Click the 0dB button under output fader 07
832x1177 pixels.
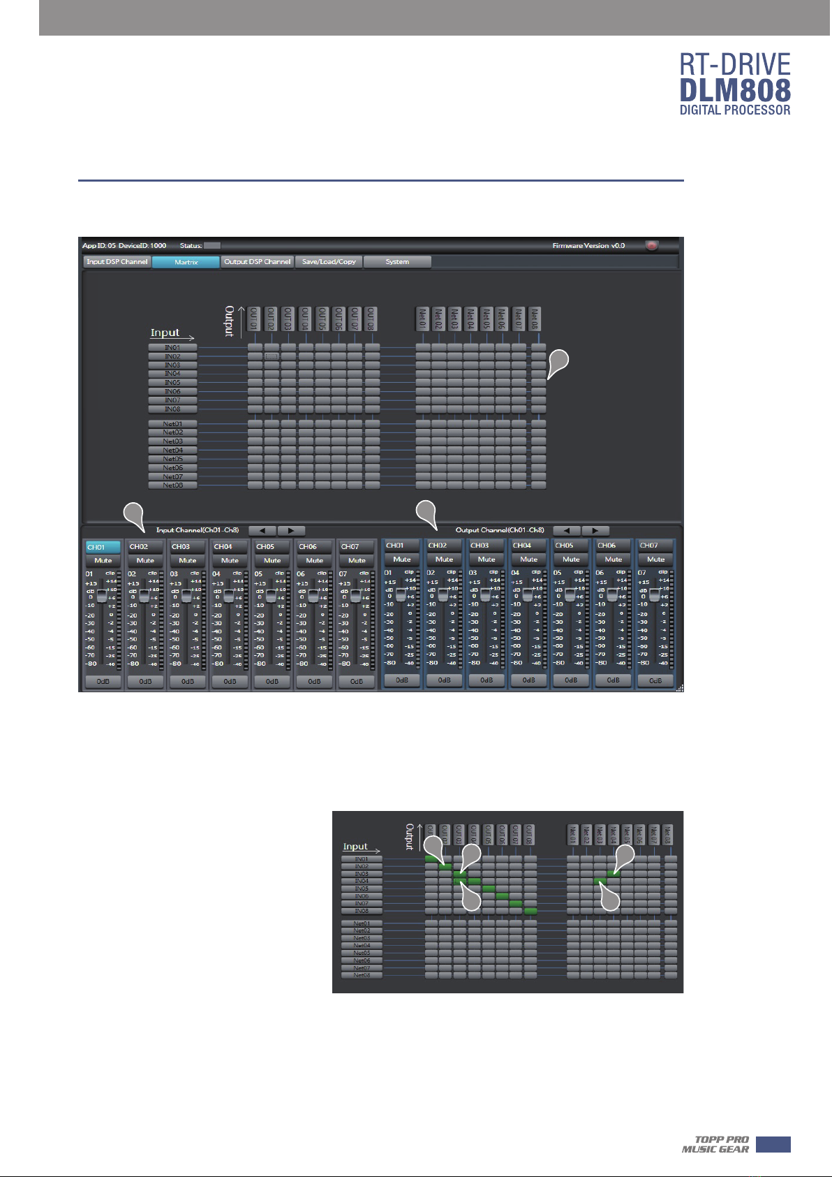point(655,680)
